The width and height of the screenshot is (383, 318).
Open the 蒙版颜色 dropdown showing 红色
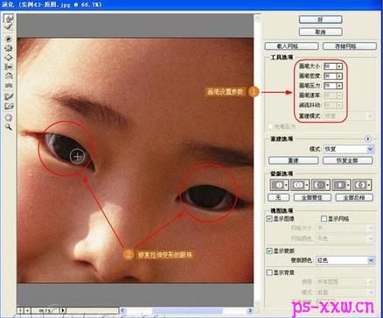[x=345, y=260]
